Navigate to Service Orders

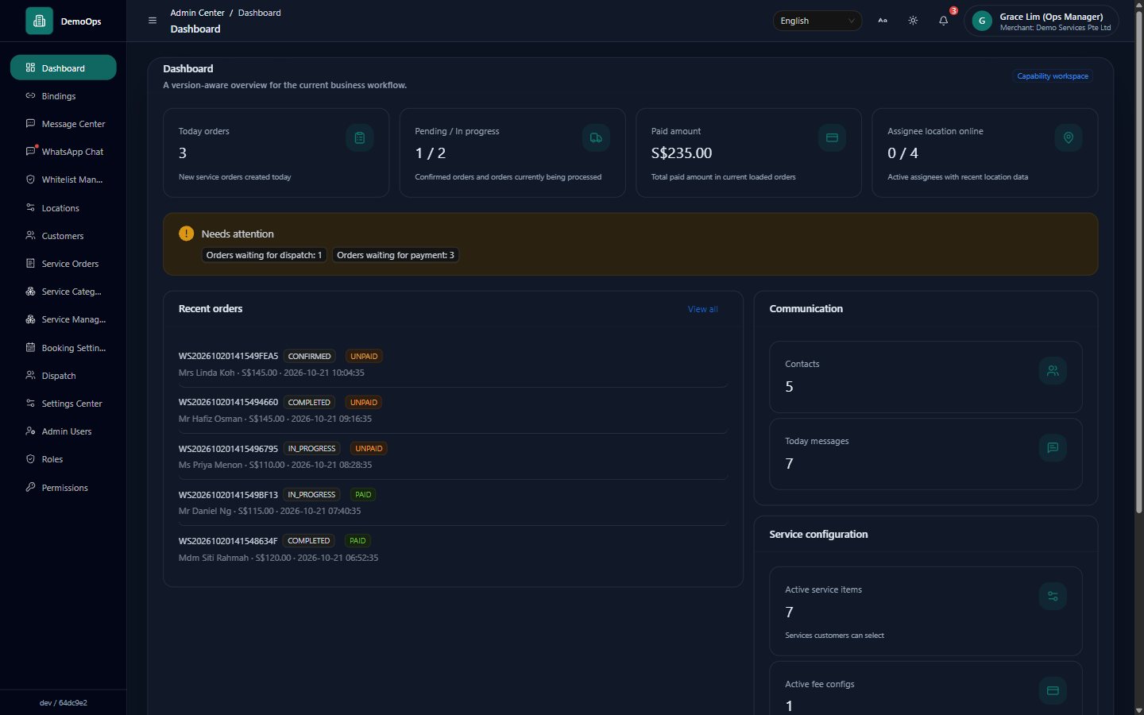click(64, 264)
